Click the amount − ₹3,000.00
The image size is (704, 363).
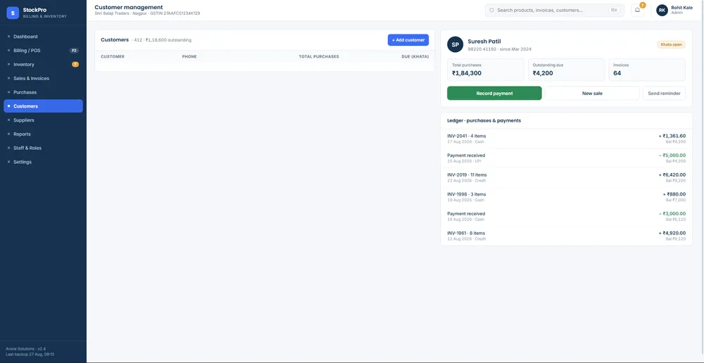click(672, 214)
